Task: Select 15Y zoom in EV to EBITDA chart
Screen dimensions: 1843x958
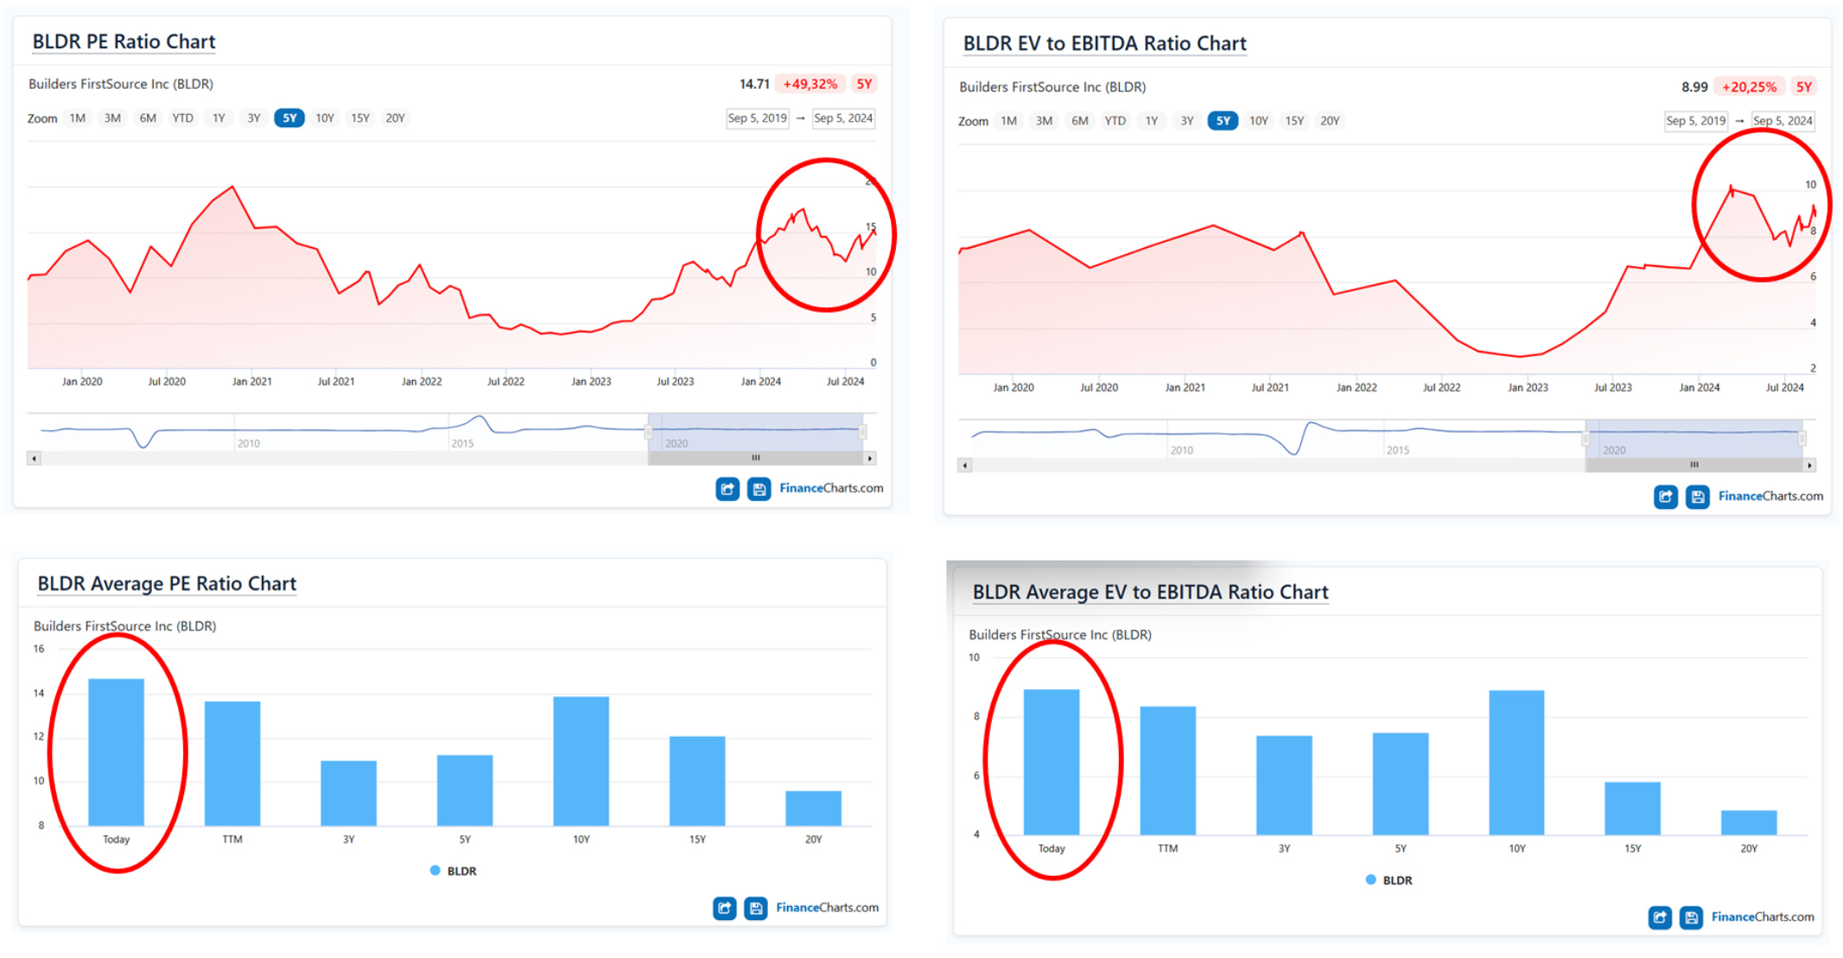Action: pos(1294,121)
